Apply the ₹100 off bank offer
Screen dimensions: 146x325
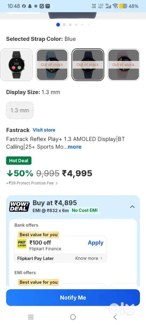pos(95,243)
